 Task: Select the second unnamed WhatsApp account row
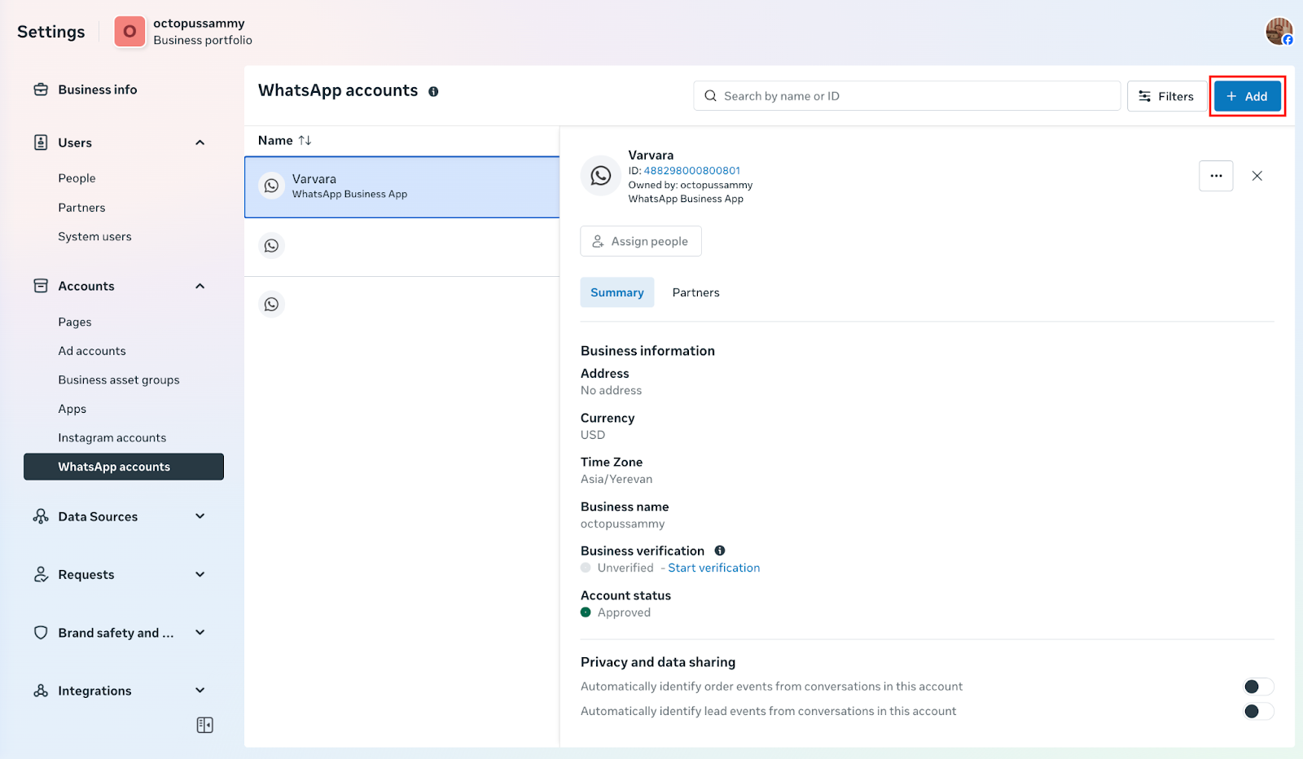click(x=401, y=246)
